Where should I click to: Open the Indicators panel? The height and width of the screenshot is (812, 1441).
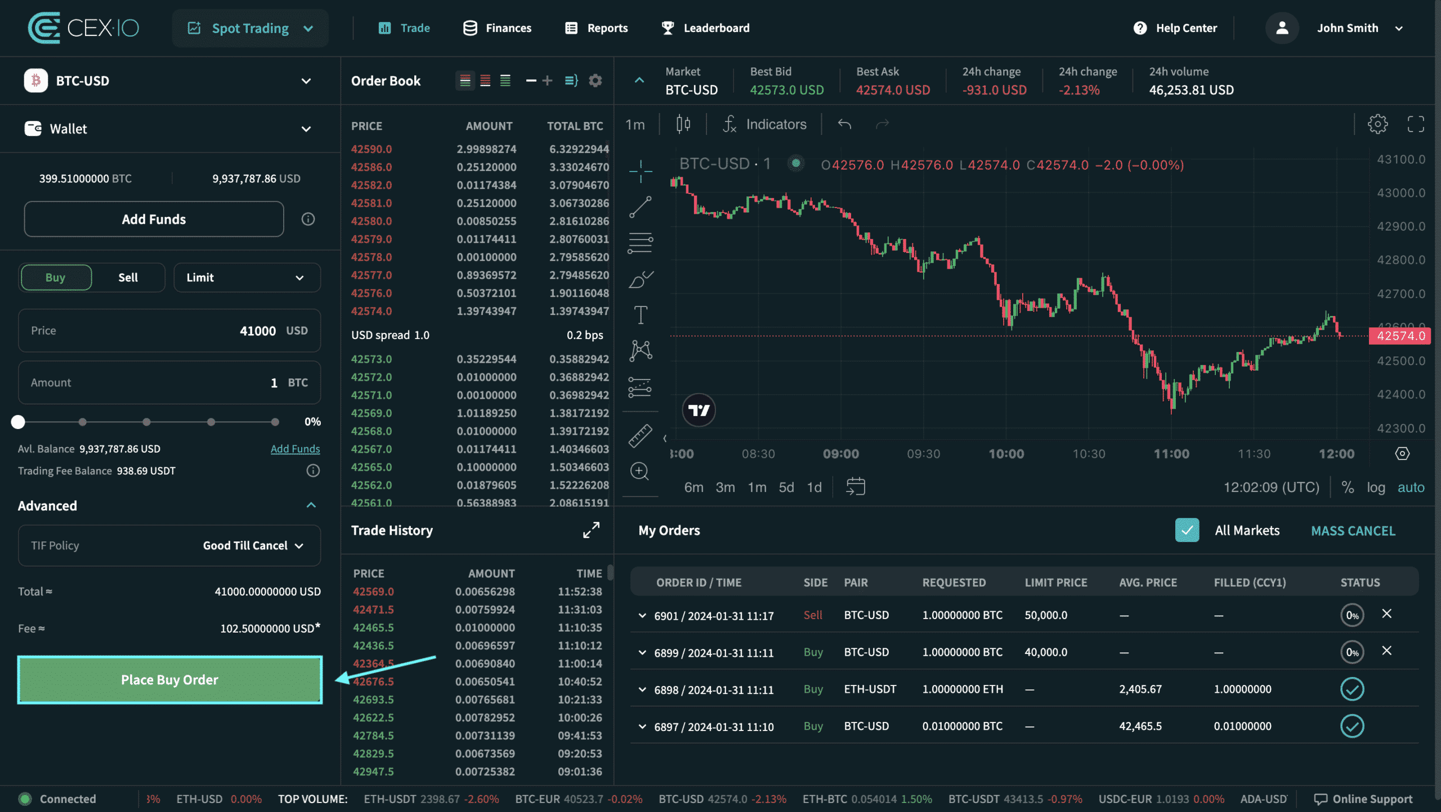764,124
